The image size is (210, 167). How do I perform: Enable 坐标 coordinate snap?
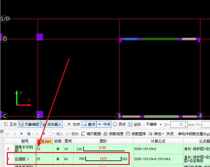coord(134,124)
